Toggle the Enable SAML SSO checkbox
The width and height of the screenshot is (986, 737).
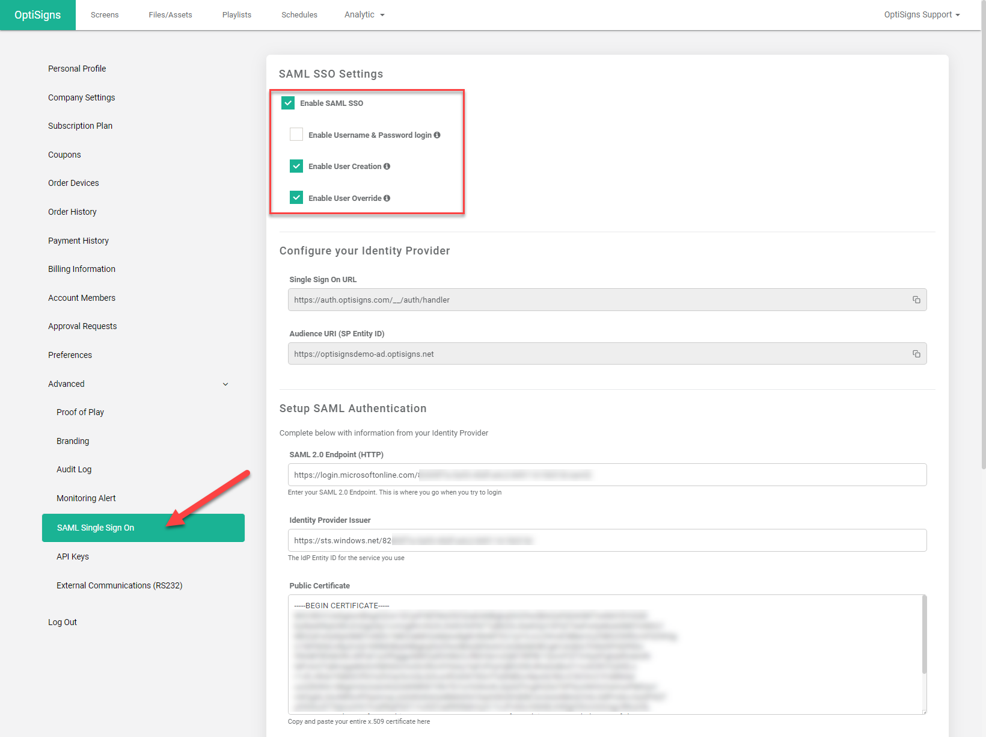pyautogui.click(x=288, y=103)
